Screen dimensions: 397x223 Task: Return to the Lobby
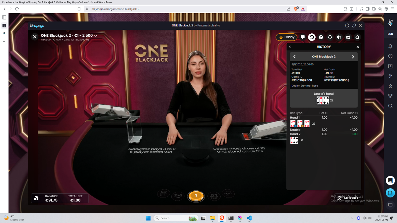click(x=287, y=37)
